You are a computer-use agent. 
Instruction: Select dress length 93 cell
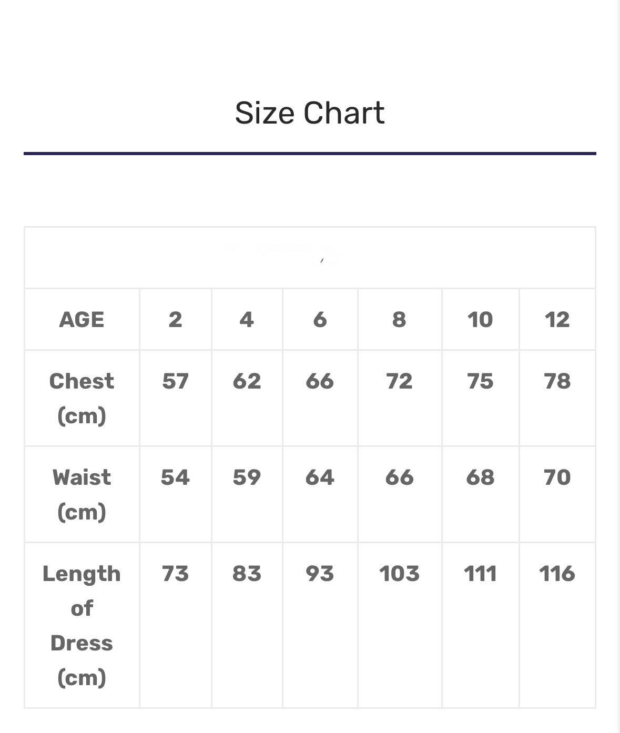pos(320,574)
